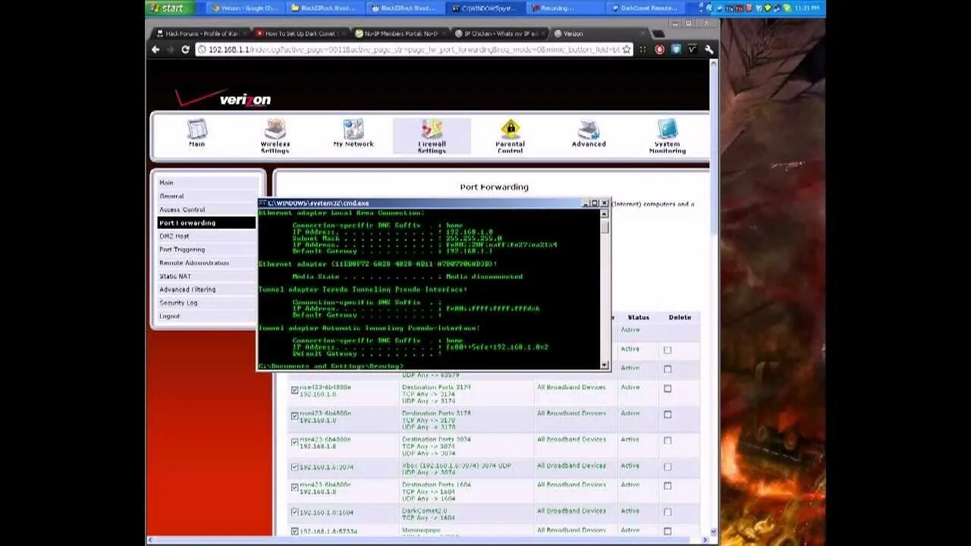The height and width of the screenshot is (546, 971).
Task: Open the Wireless Settings icon
Action: pos(275,136)
